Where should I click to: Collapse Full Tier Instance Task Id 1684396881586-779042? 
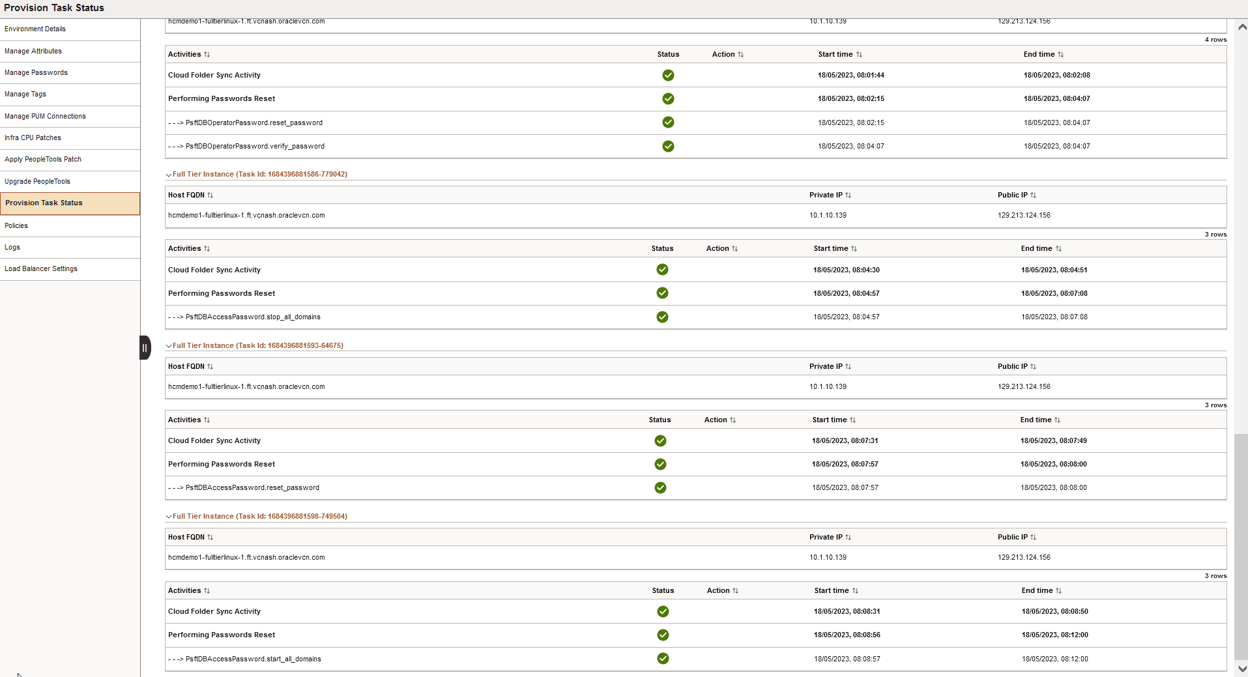(169, 174)
